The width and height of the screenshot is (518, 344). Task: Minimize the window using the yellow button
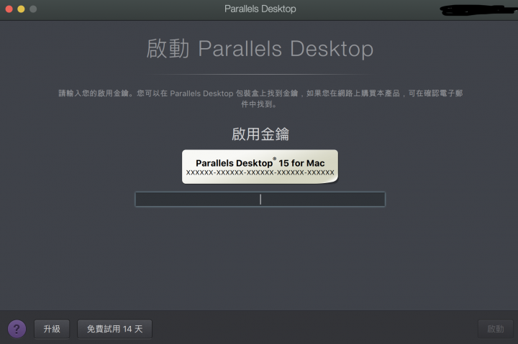(x=21, y=9)
